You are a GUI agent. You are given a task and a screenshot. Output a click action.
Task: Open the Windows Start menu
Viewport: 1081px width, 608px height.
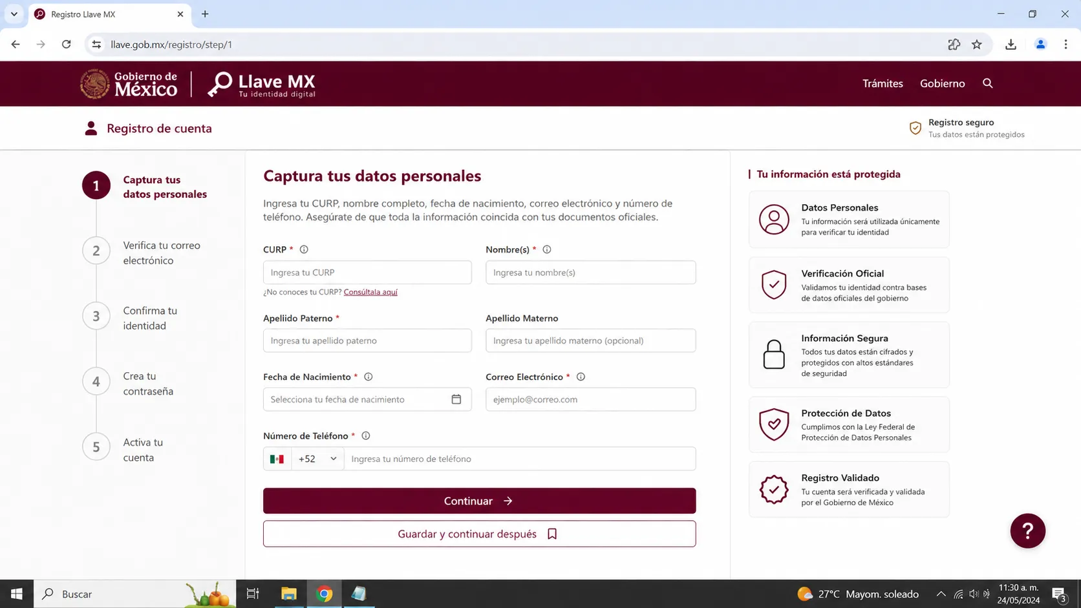coord(17,594)
